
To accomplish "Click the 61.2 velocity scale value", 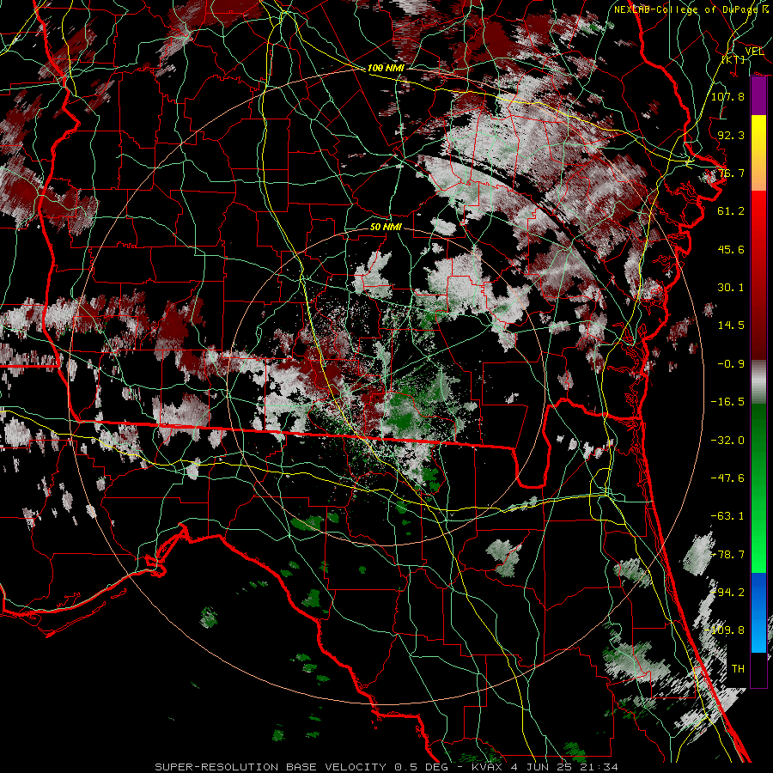I will tap(731, 211).
